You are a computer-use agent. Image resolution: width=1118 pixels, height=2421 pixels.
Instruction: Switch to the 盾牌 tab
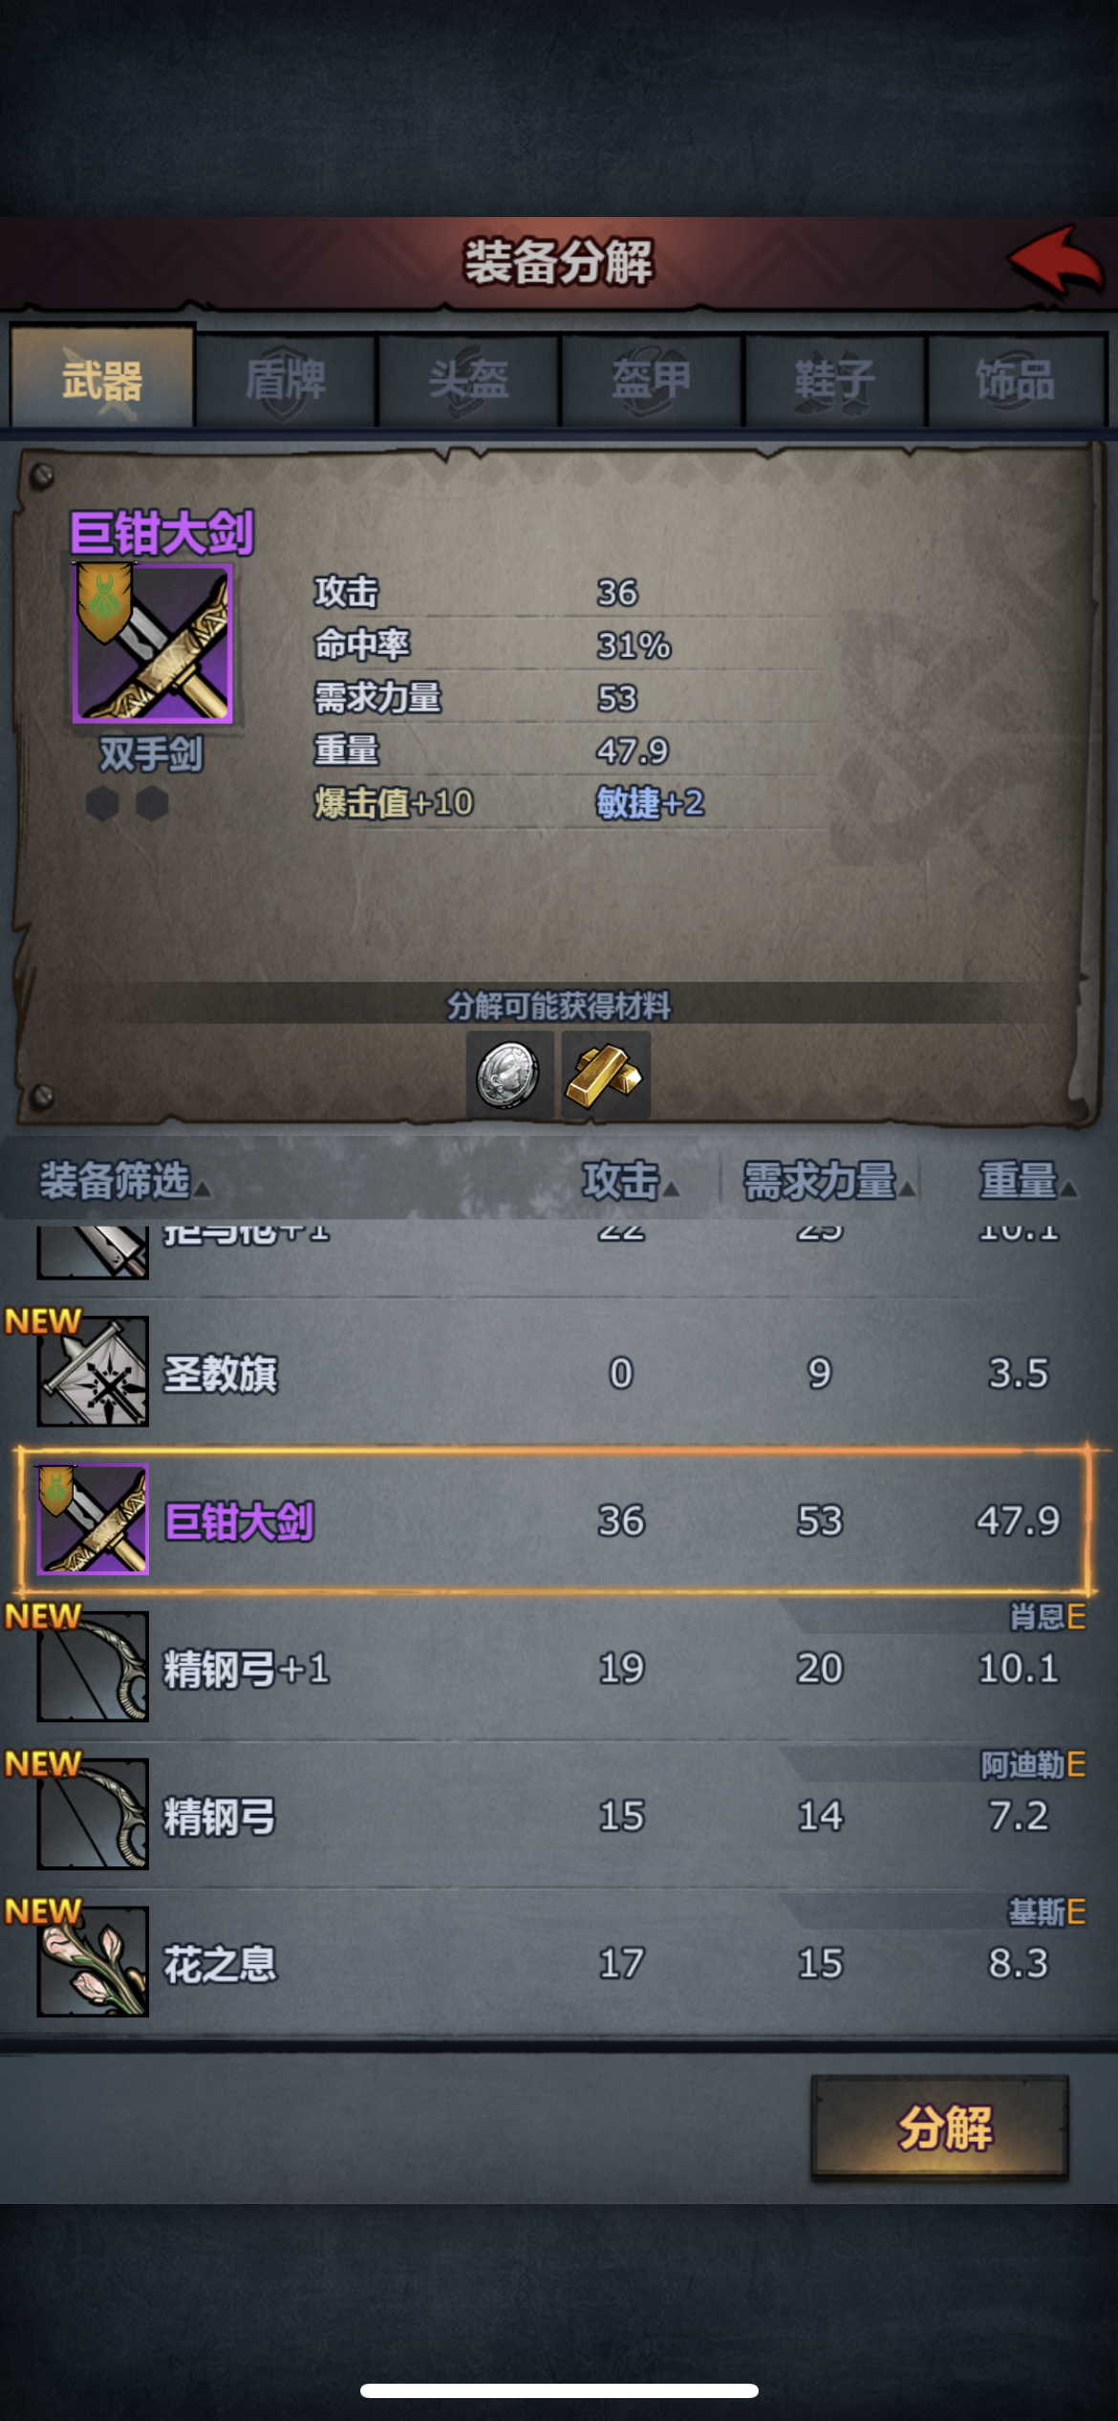pyautogui.click(x=285, y=380)
